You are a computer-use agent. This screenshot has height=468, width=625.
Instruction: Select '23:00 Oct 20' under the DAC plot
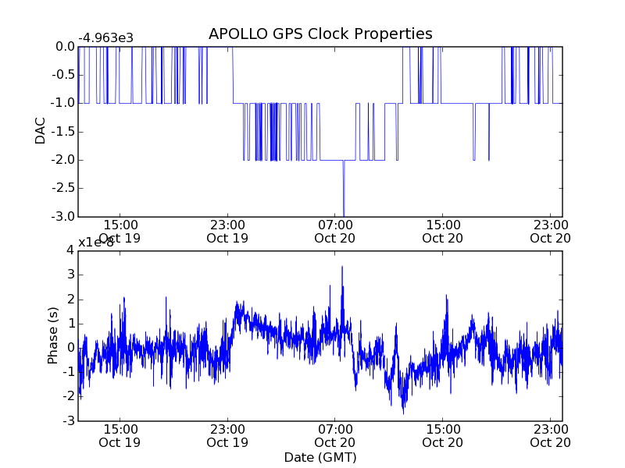point(551,232)
